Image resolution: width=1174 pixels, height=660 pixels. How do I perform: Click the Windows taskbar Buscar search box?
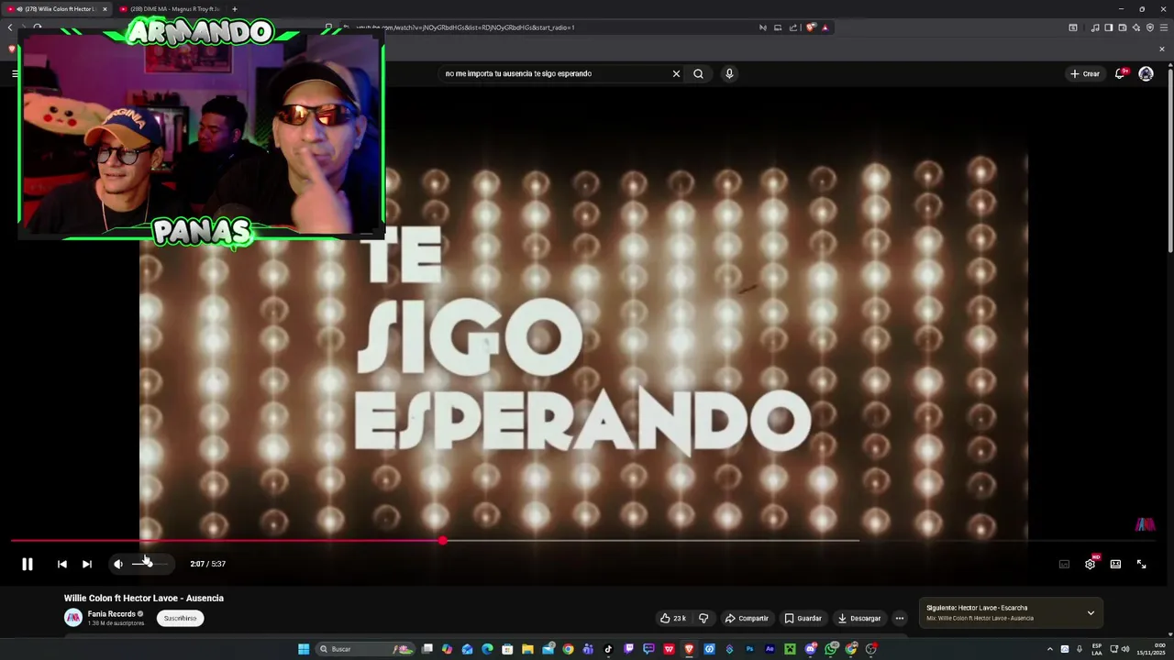pos(367,649)
